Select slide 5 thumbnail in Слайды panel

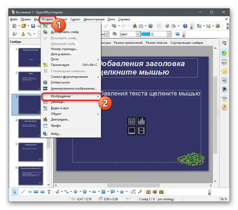[x=31, y=152]
